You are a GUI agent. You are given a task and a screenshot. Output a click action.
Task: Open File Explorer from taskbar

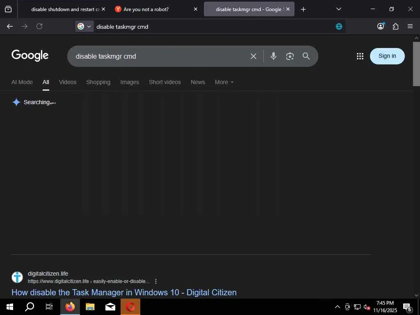pyautogui.click(x=90, y=307)
